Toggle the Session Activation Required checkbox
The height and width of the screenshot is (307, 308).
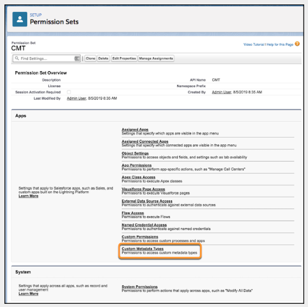[69, 92]
